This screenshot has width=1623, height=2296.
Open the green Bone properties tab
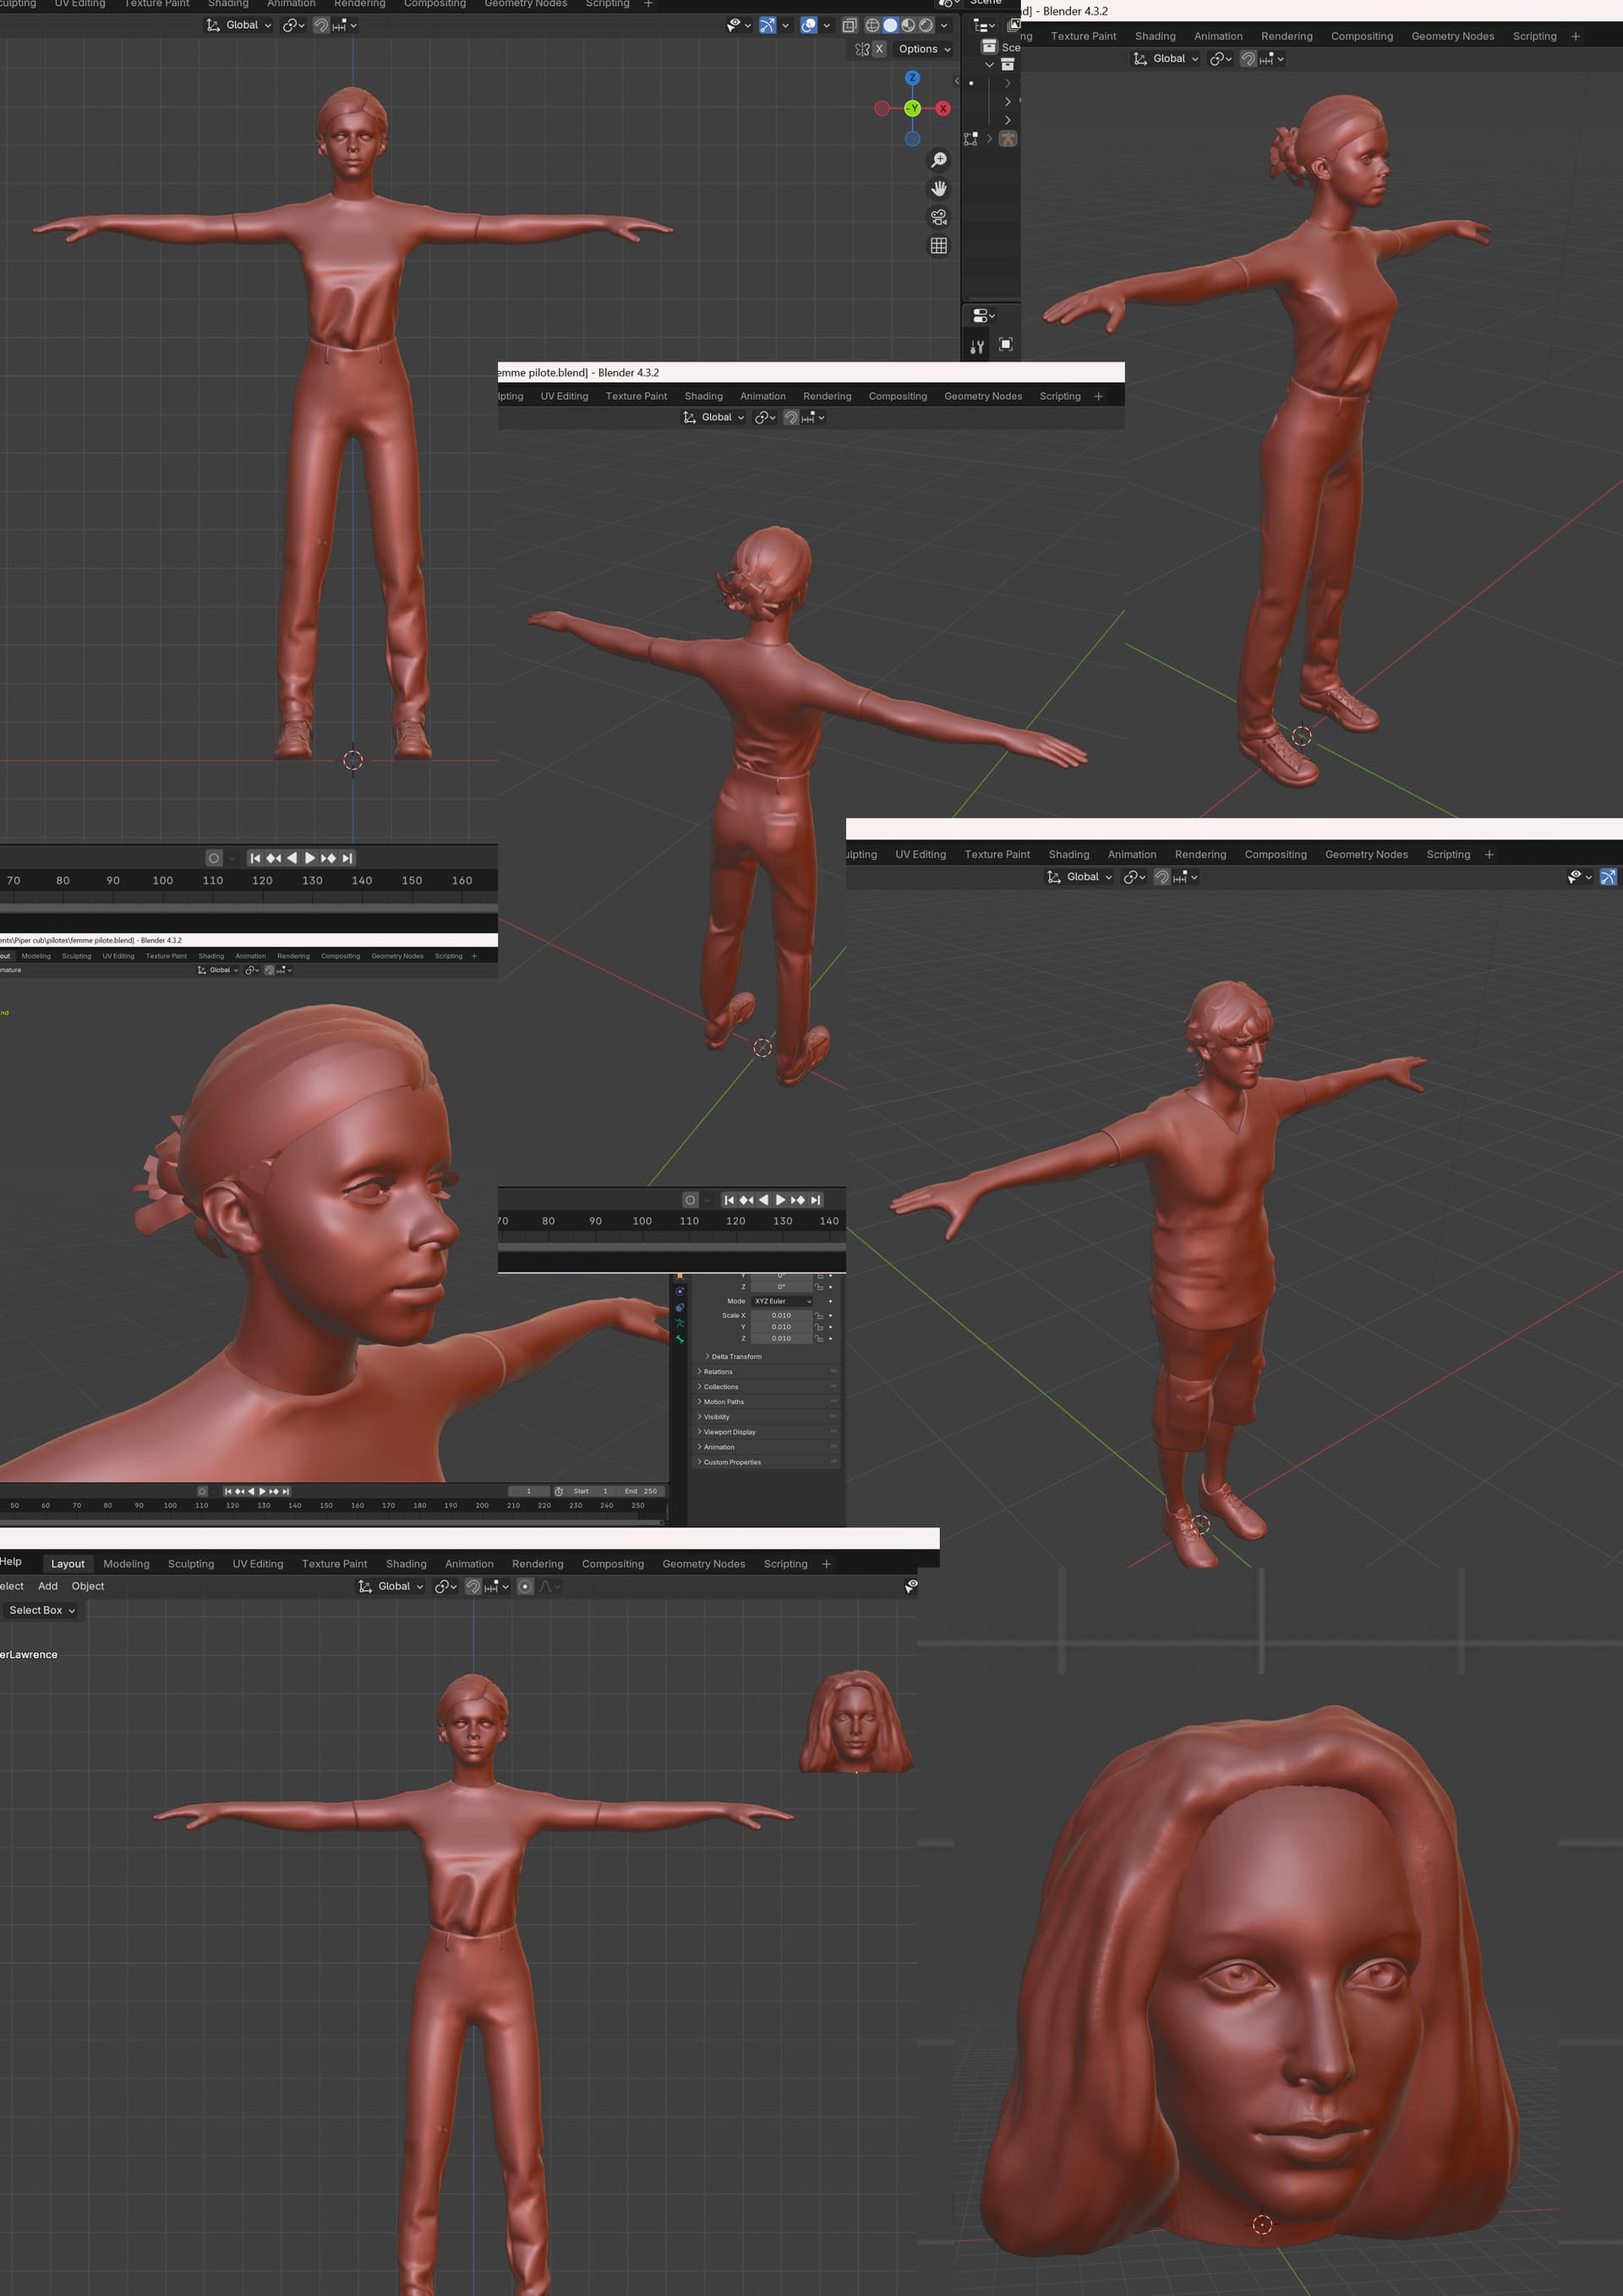click(680, 1339)
